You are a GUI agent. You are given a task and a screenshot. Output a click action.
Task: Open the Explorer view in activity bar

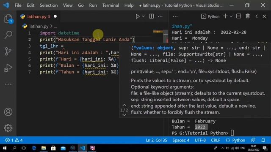coord(8,19)
